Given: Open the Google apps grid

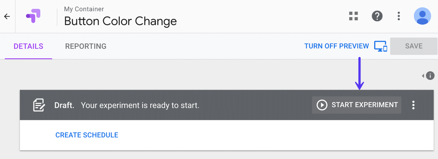Looking at the screenshot, I should (353, 16).
